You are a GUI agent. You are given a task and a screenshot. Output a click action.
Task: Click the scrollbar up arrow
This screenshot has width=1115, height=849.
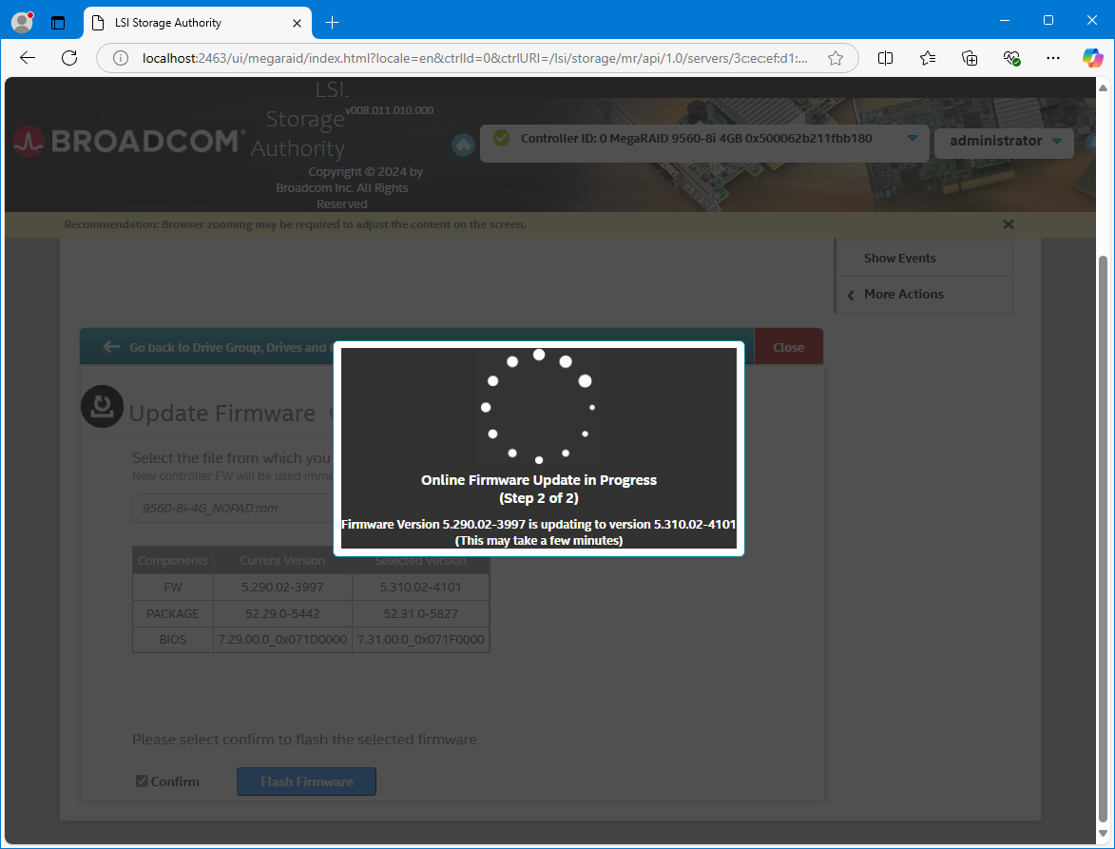tap(1103, 88)
